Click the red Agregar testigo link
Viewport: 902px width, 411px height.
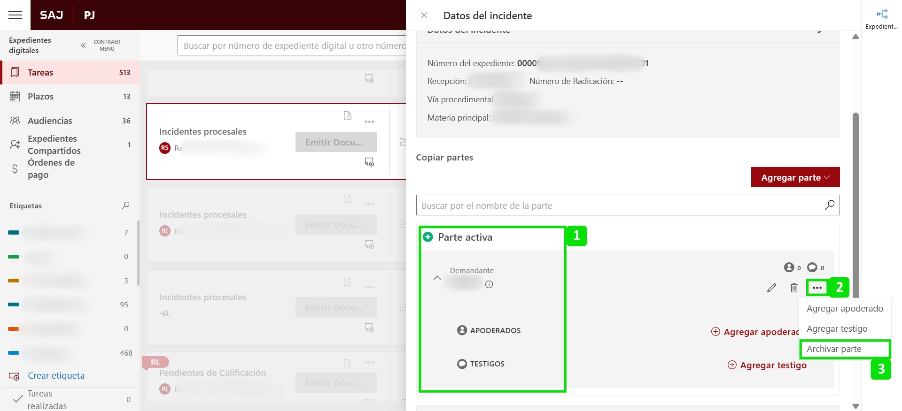[x=773, y=365]
